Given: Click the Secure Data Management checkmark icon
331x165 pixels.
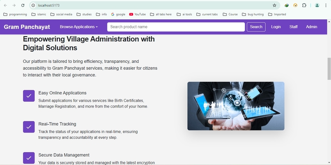Looking at the screenshot, I should pos(29,158).
